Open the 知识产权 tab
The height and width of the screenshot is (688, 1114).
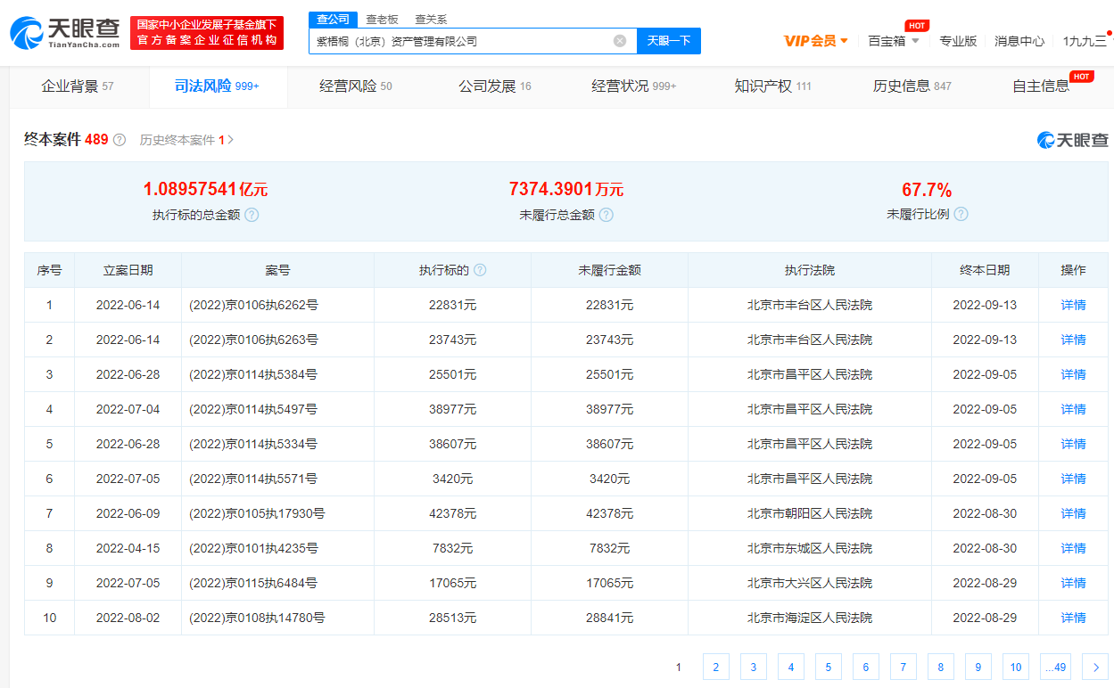pos(772,86)
